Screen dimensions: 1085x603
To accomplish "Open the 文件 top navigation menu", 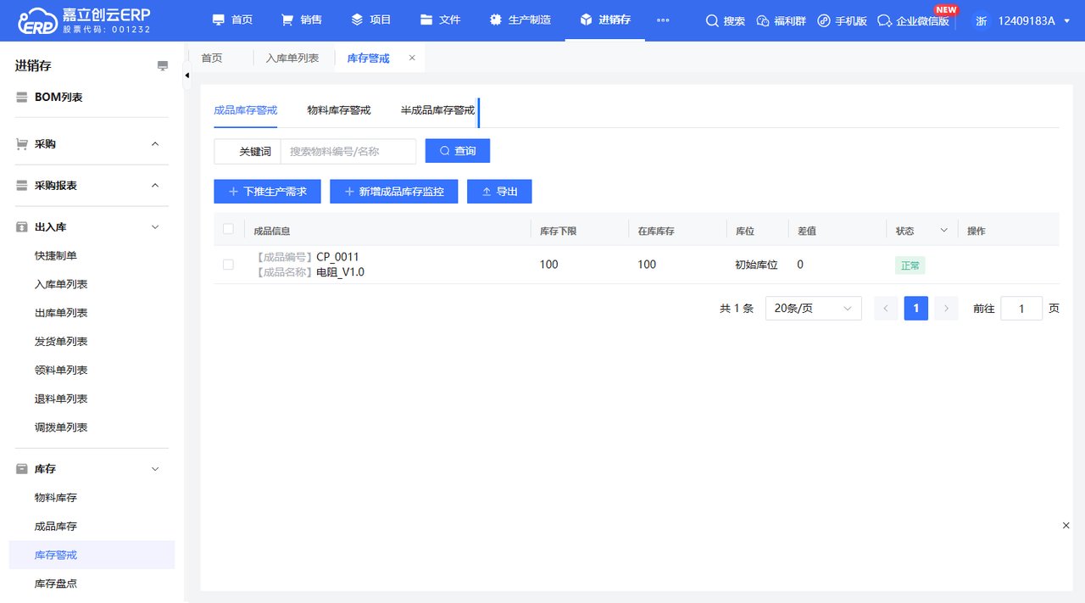I will [441, 20].
